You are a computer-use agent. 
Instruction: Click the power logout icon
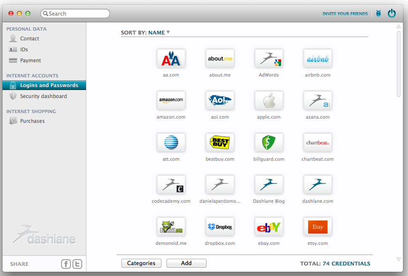(392, 13)
